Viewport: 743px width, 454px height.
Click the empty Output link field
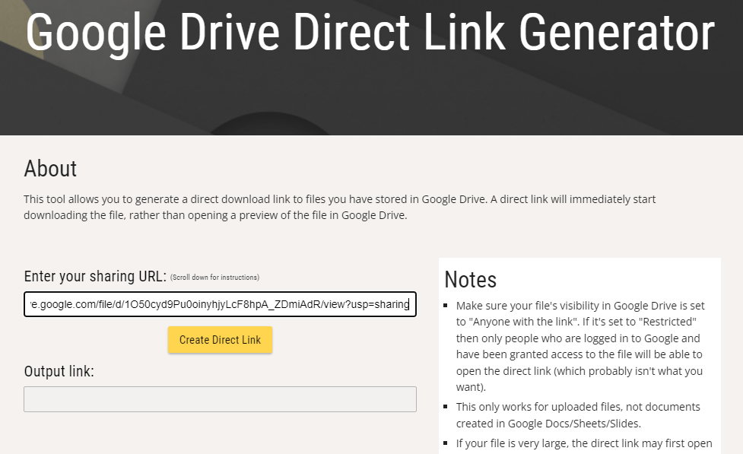pos(220,399)
